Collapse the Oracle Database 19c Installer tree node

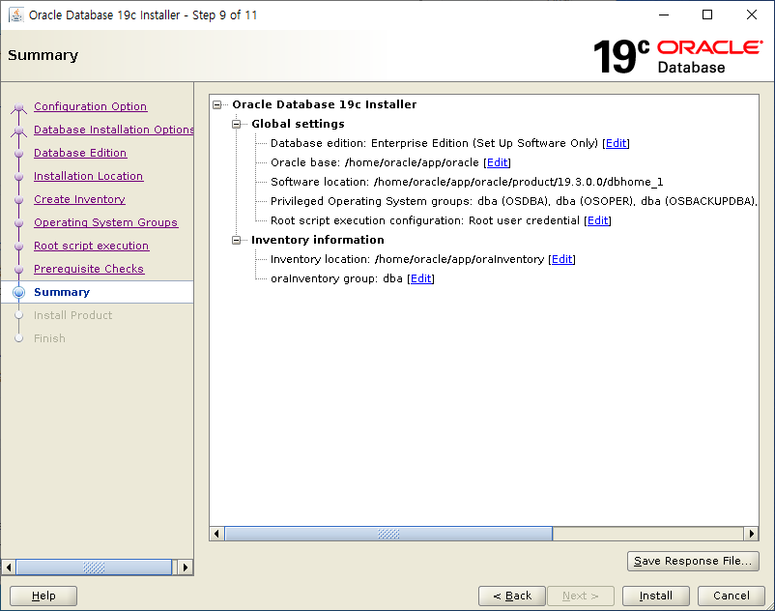pyautogui.click(x=217, y=104)
